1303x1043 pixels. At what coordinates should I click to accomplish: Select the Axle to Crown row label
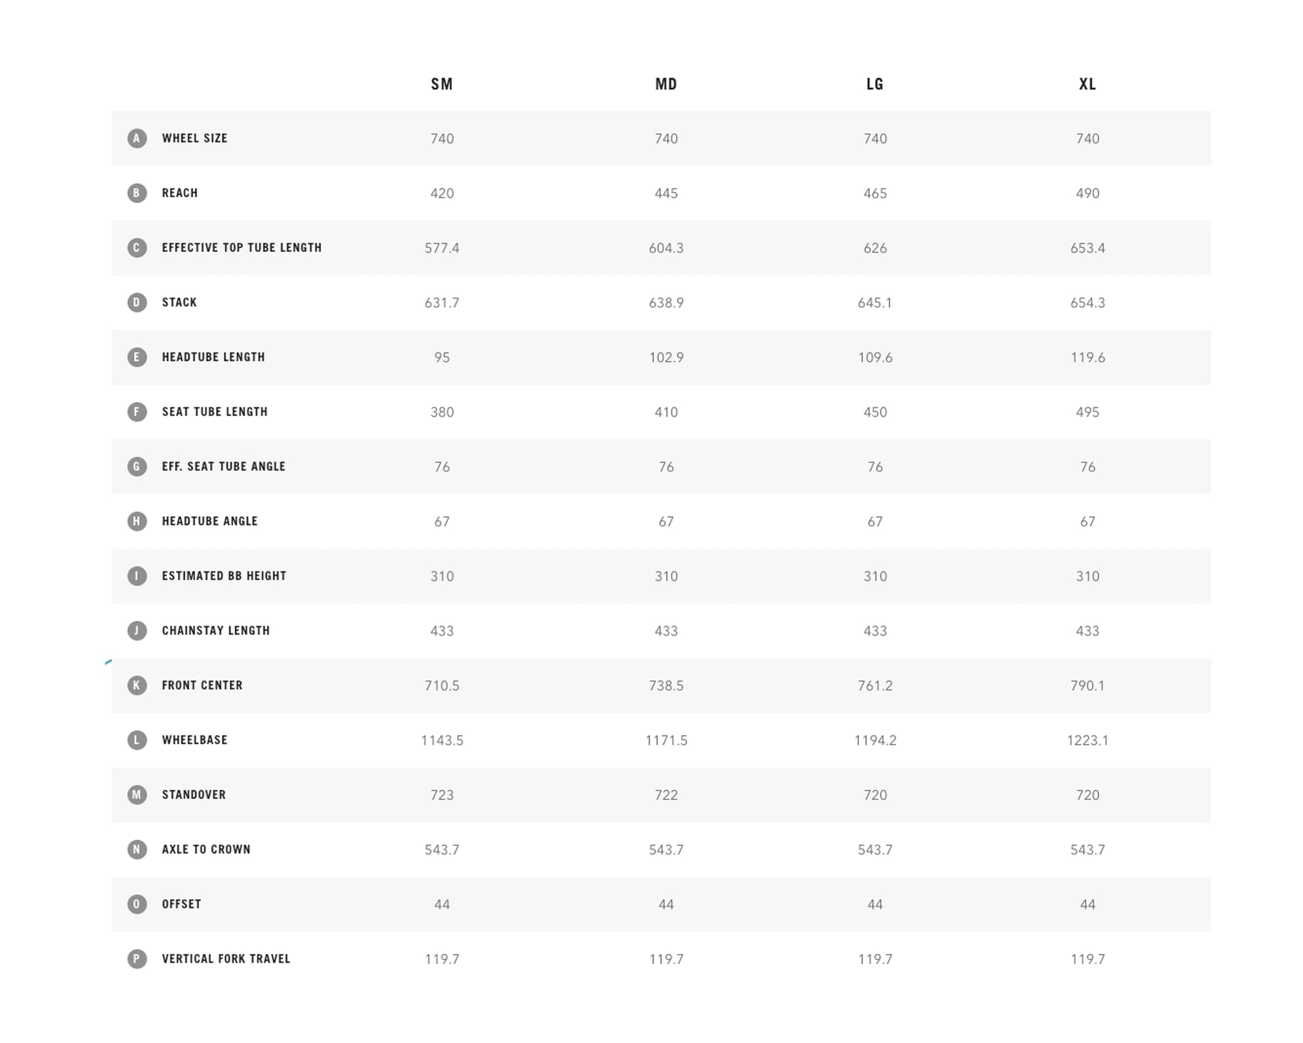206,849
